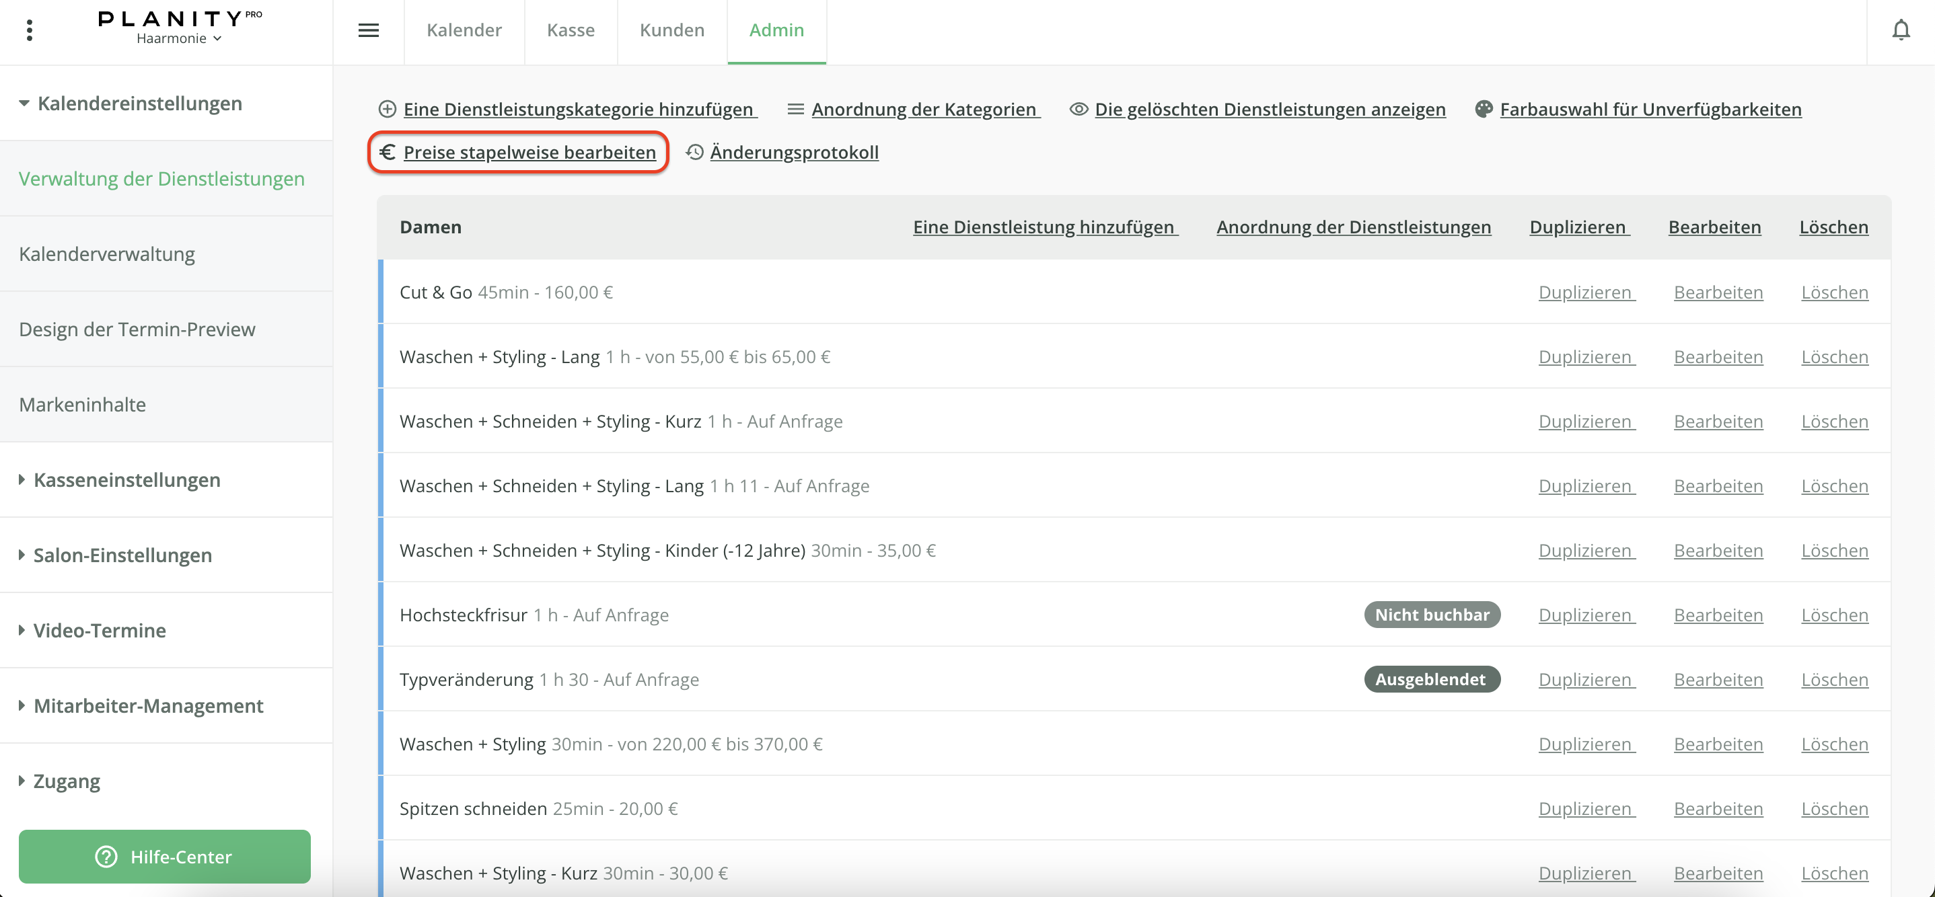
Task: Show deleted services via eye icon
Action: pos(1079,109)
